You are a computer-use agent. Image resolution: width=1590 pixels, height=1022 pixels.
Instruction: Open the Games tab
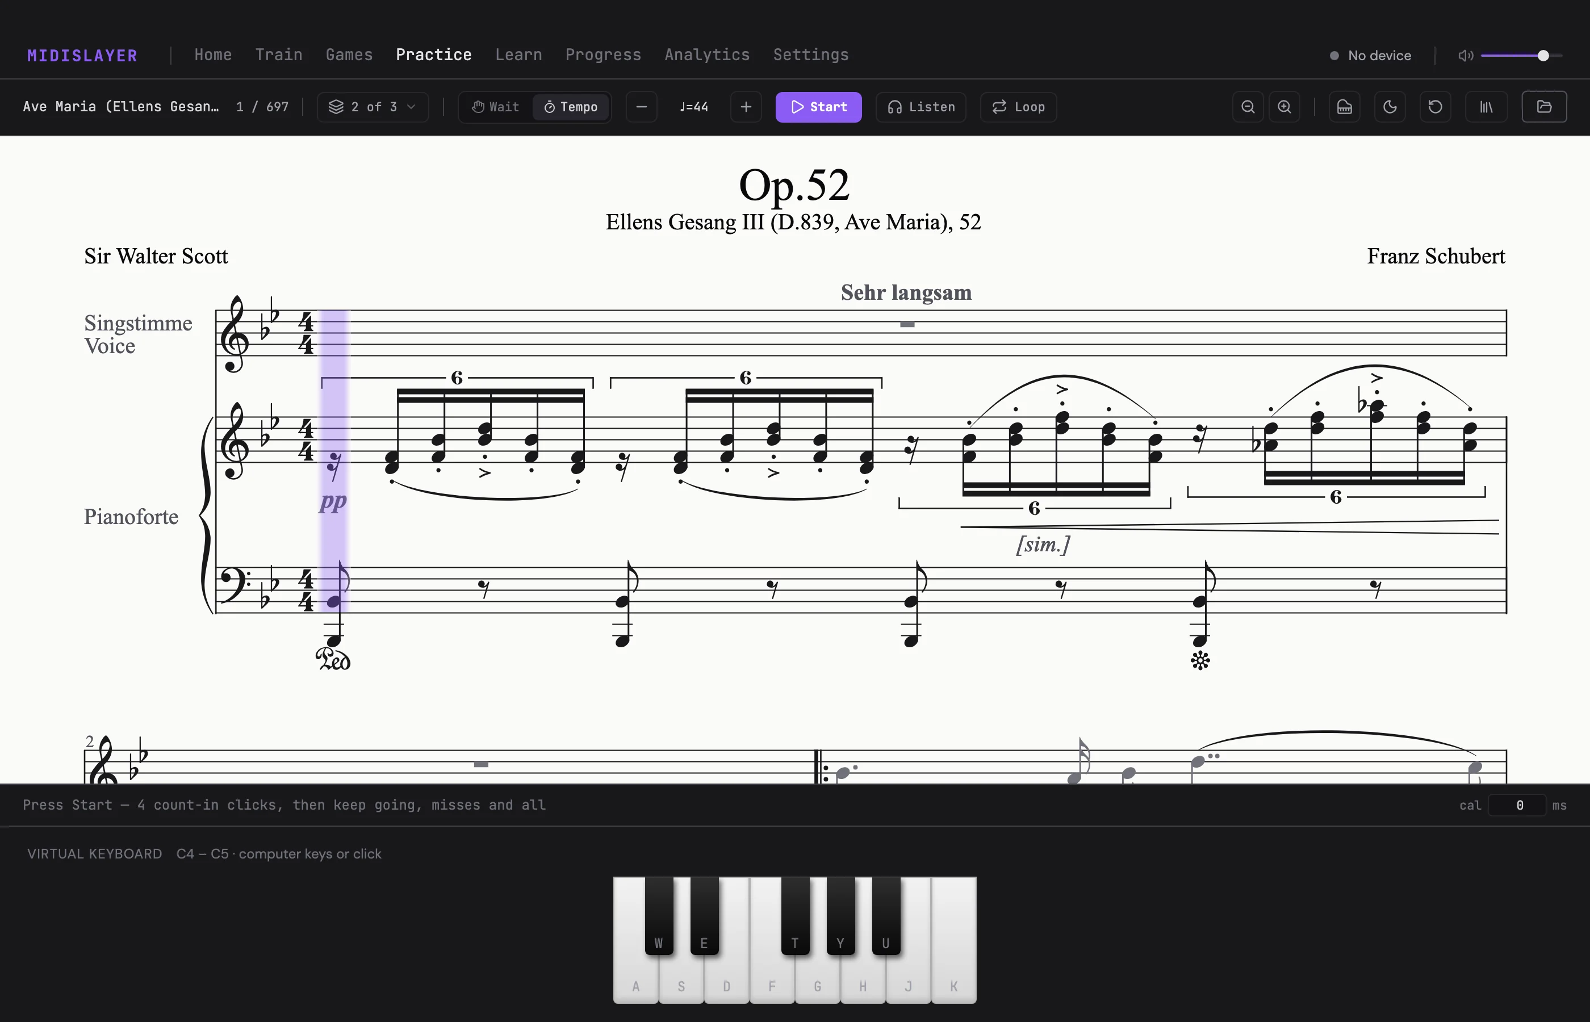349,55
